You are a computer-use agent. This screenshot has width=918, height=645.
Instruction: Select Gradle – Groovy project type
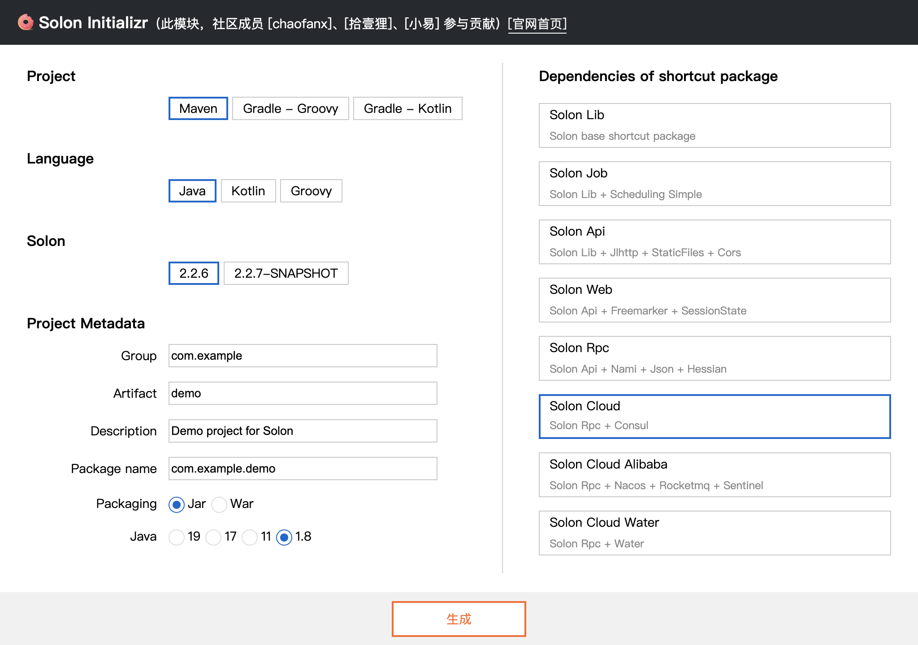pos(290,108)
